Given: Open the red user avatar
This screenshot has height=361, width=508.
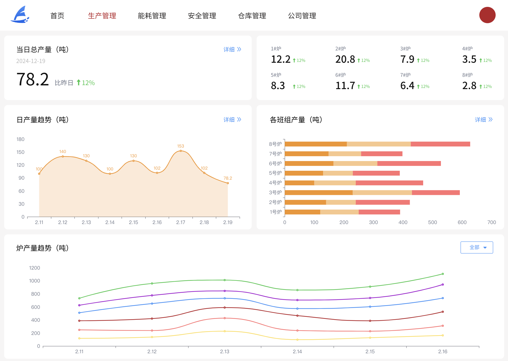Looking at the screenshot, I should click(487, 15).
